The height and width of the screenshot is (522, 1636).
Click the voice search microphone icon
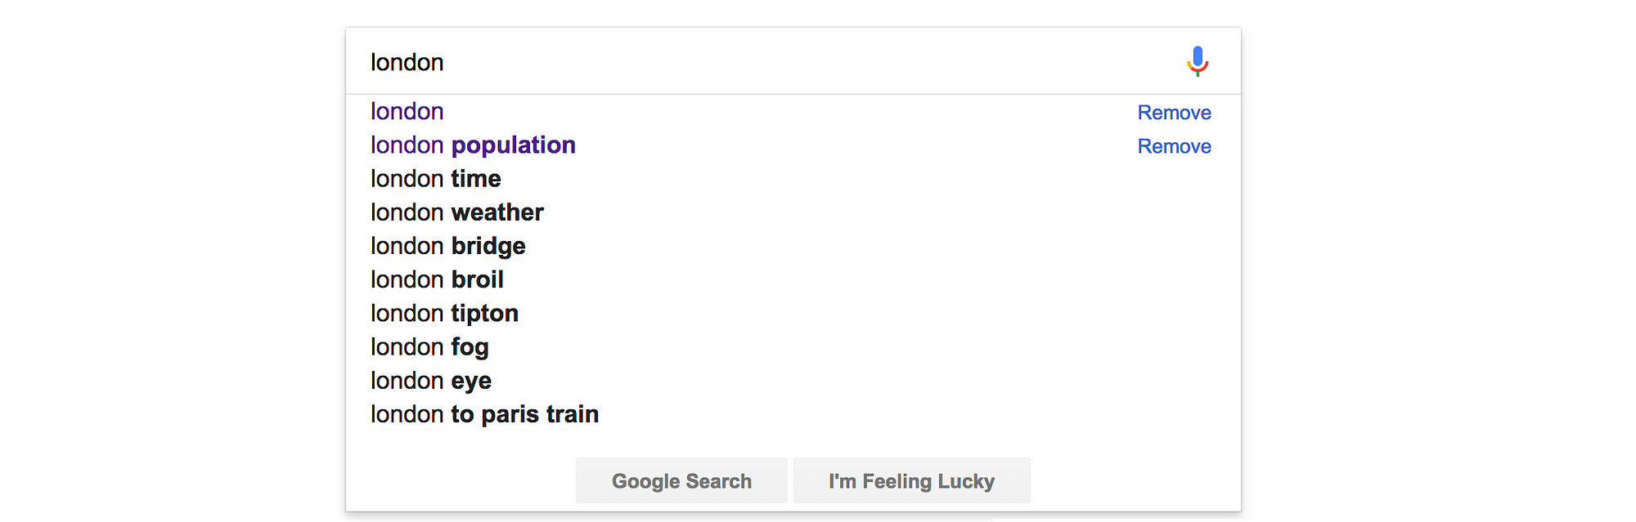(1198, 61)
